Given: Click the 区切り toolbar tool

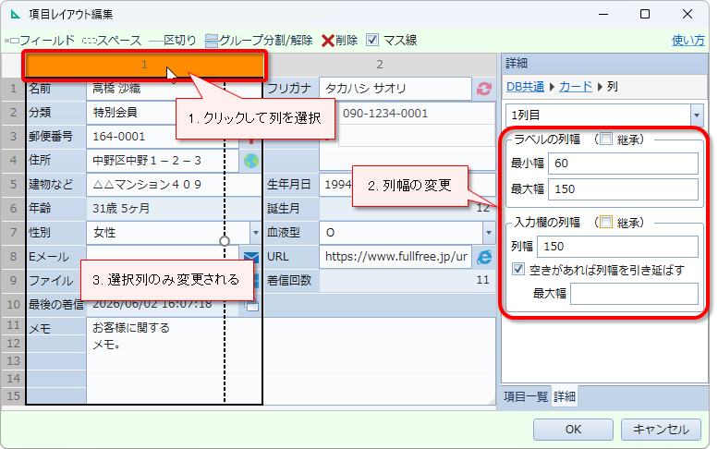Looking at the screenshot, I should pos(173,41).
